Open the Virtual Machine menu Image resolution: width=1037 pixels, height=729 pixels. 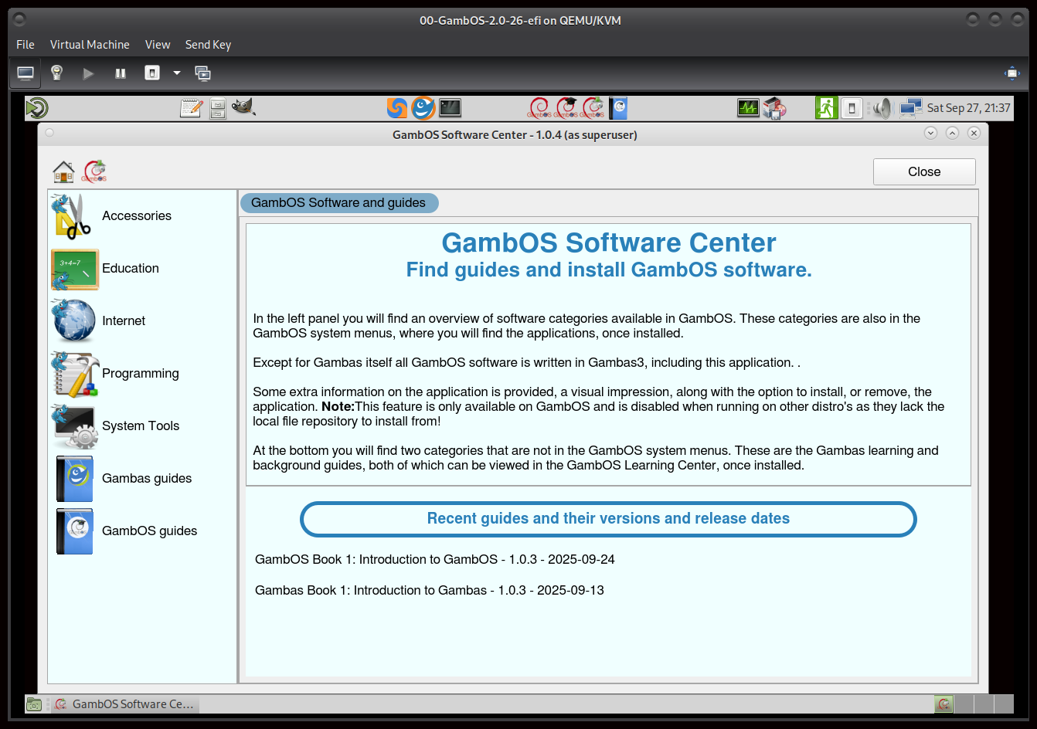(90, 45)
